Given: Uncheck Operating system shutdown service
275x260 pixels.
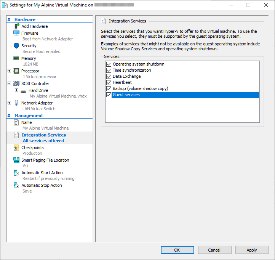Looking at the screenshot, I should (x=109, y=64).
